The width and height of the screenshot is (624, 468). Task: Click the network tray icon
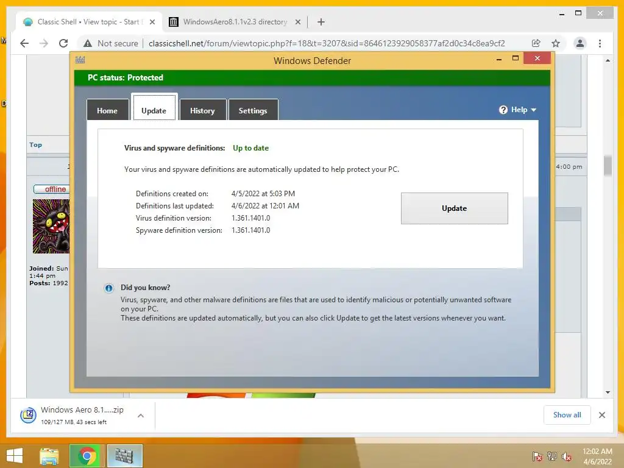552,456
